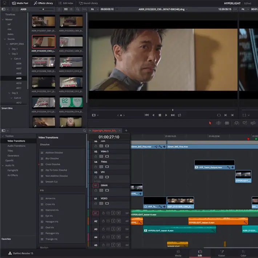
Task: Adjust the media pool thumbnail size slider
Action: point(43,9)
